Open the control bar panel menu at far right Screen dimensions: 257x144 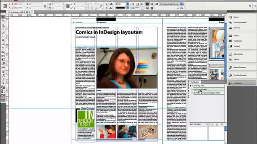[255, 6]
